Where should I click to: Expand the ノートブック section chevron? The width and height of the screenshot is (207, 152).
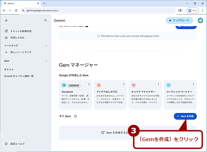tap(46, 46)
